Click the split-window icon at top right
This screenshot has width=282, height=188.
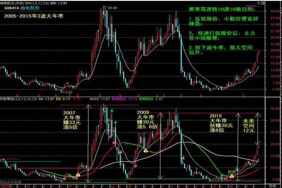262,3
